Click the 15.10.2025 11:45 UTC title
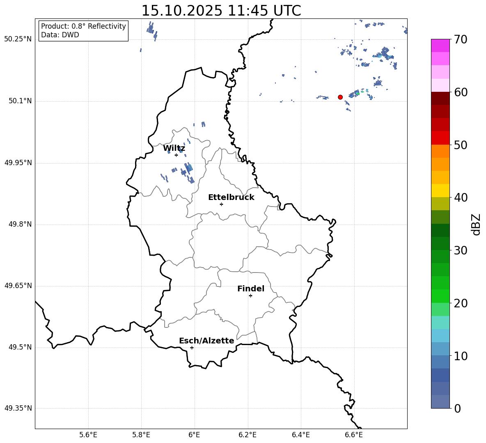Image resolution: width=486 pixels, height=443 pixels. (x=221, y=11)
